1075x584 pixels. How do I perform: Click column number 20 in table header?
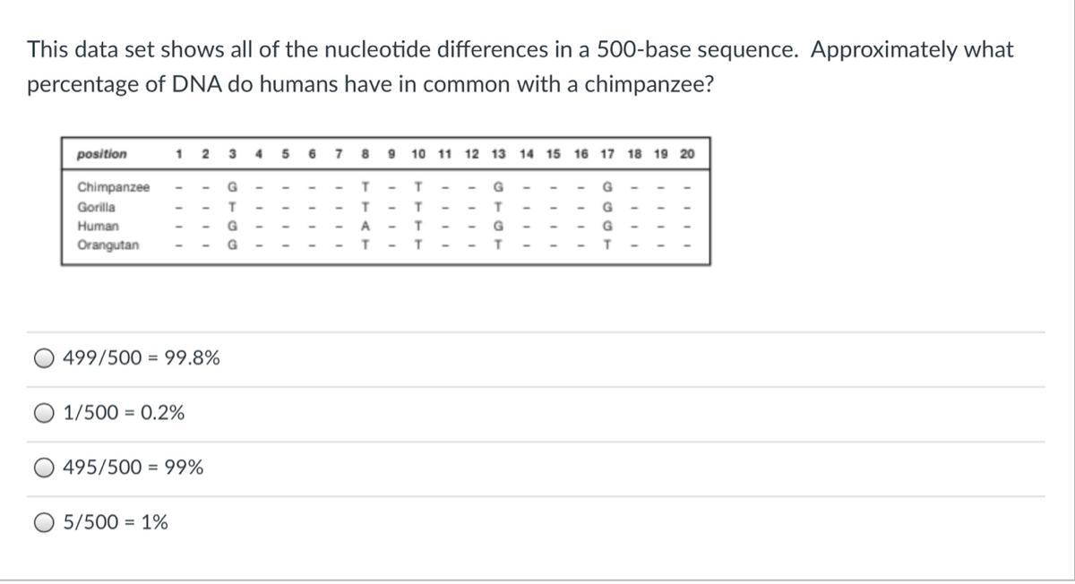(x=687, y=154)
